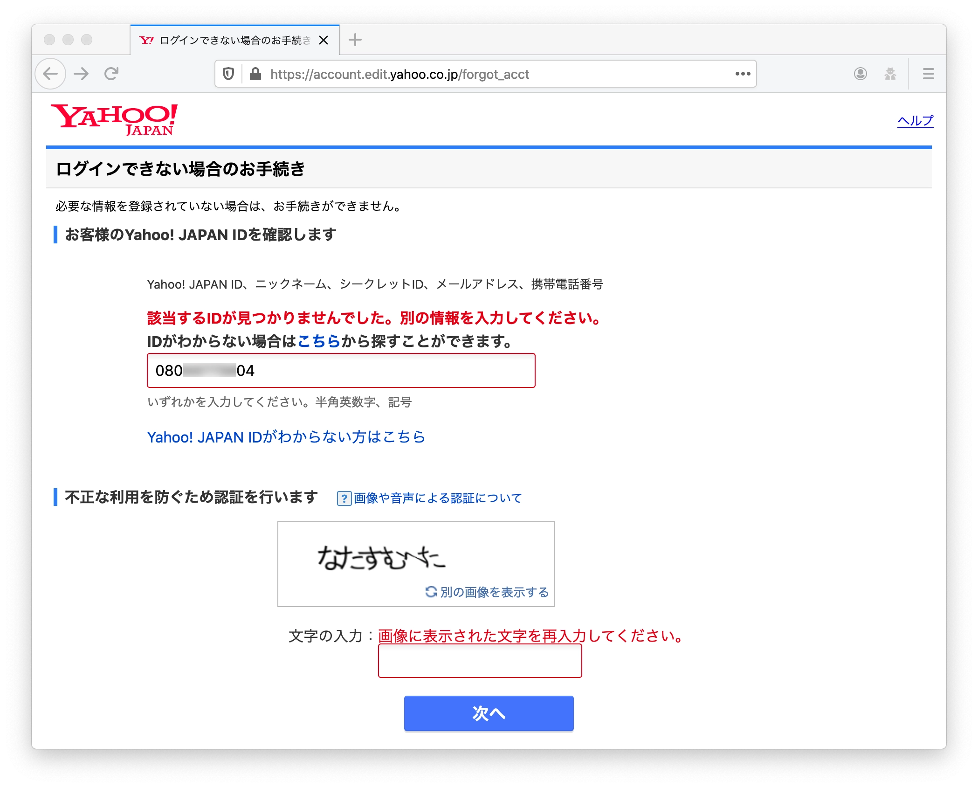The width and height of the screenshot is (978, 788).
Task: Click the forward navigation arrow
Action: [82, 74]
